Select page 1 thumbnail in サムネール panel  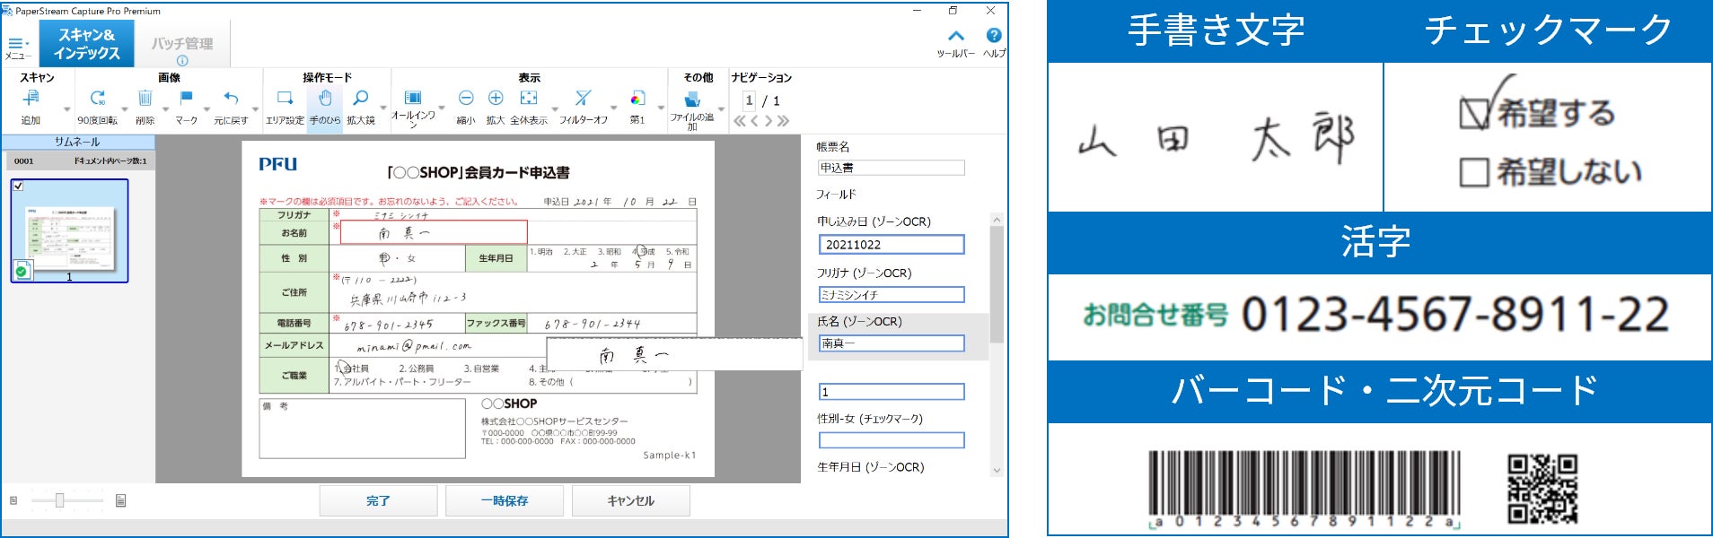[69, 230]
